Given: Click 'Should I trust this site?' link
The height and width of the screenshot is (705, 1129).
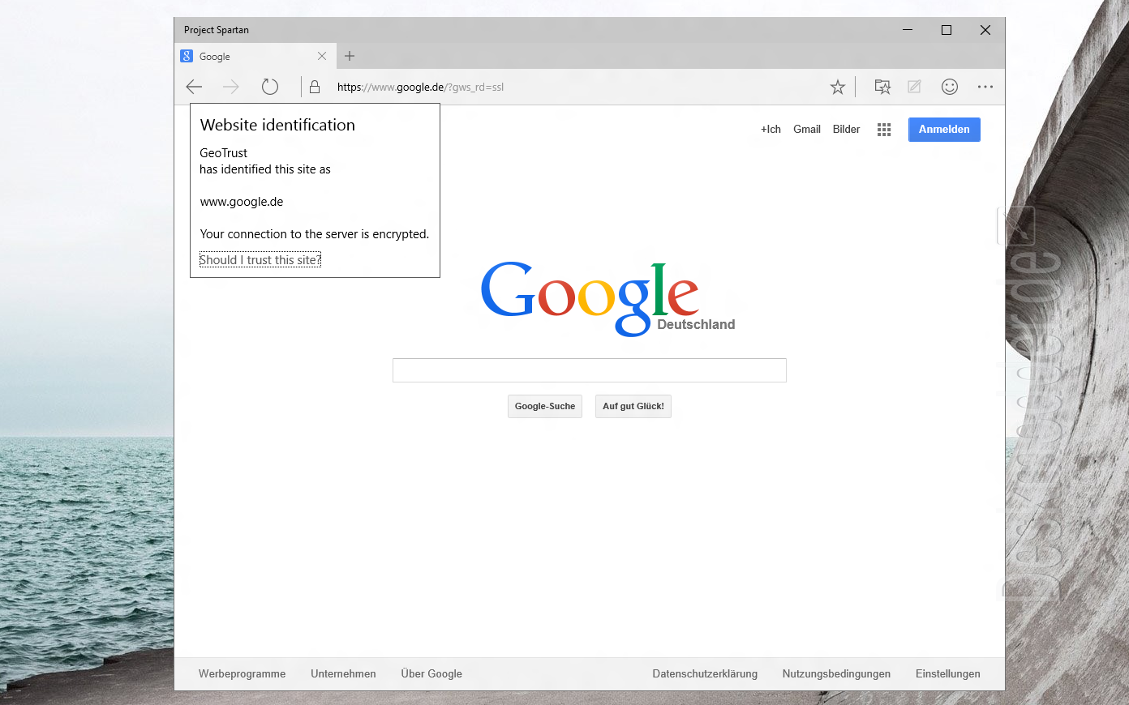Looking at the screenshot, I should [260, 260].
